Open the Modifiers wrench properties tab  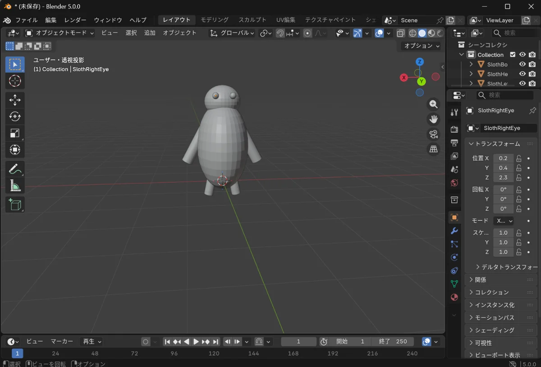click(x=454, y=231)
